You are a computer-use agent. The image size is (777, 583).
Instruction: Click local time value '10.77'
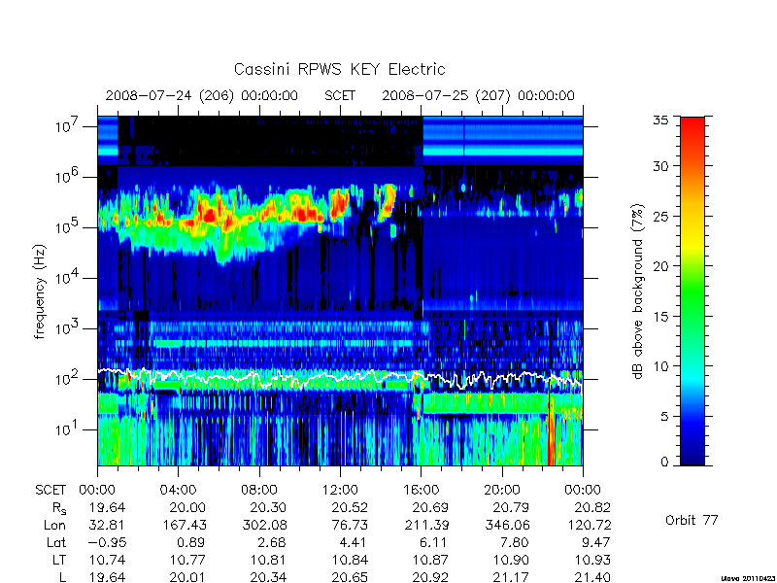coord(186,560)
